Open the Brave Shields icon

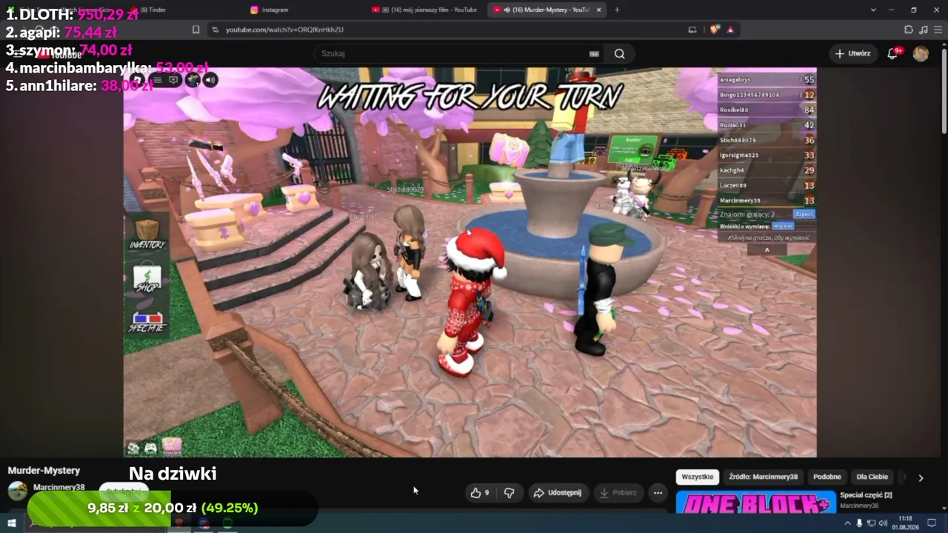click(715, 30)
